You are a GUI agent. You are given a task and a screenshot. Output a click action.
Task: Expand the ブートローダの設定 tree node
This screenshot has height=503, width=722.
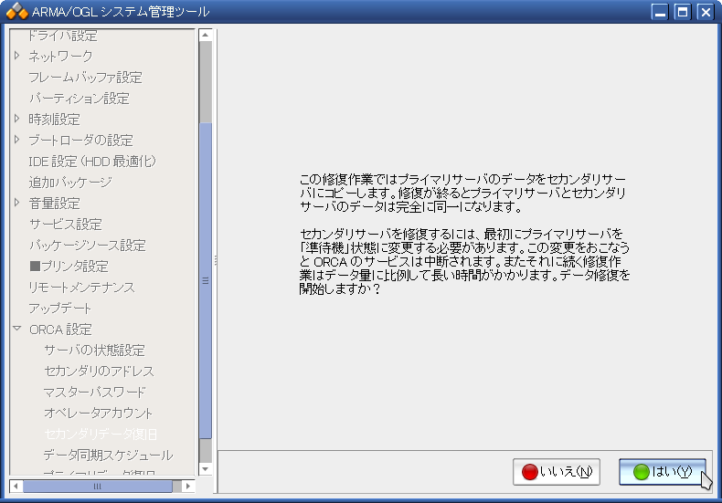click(x=16, y=140)
